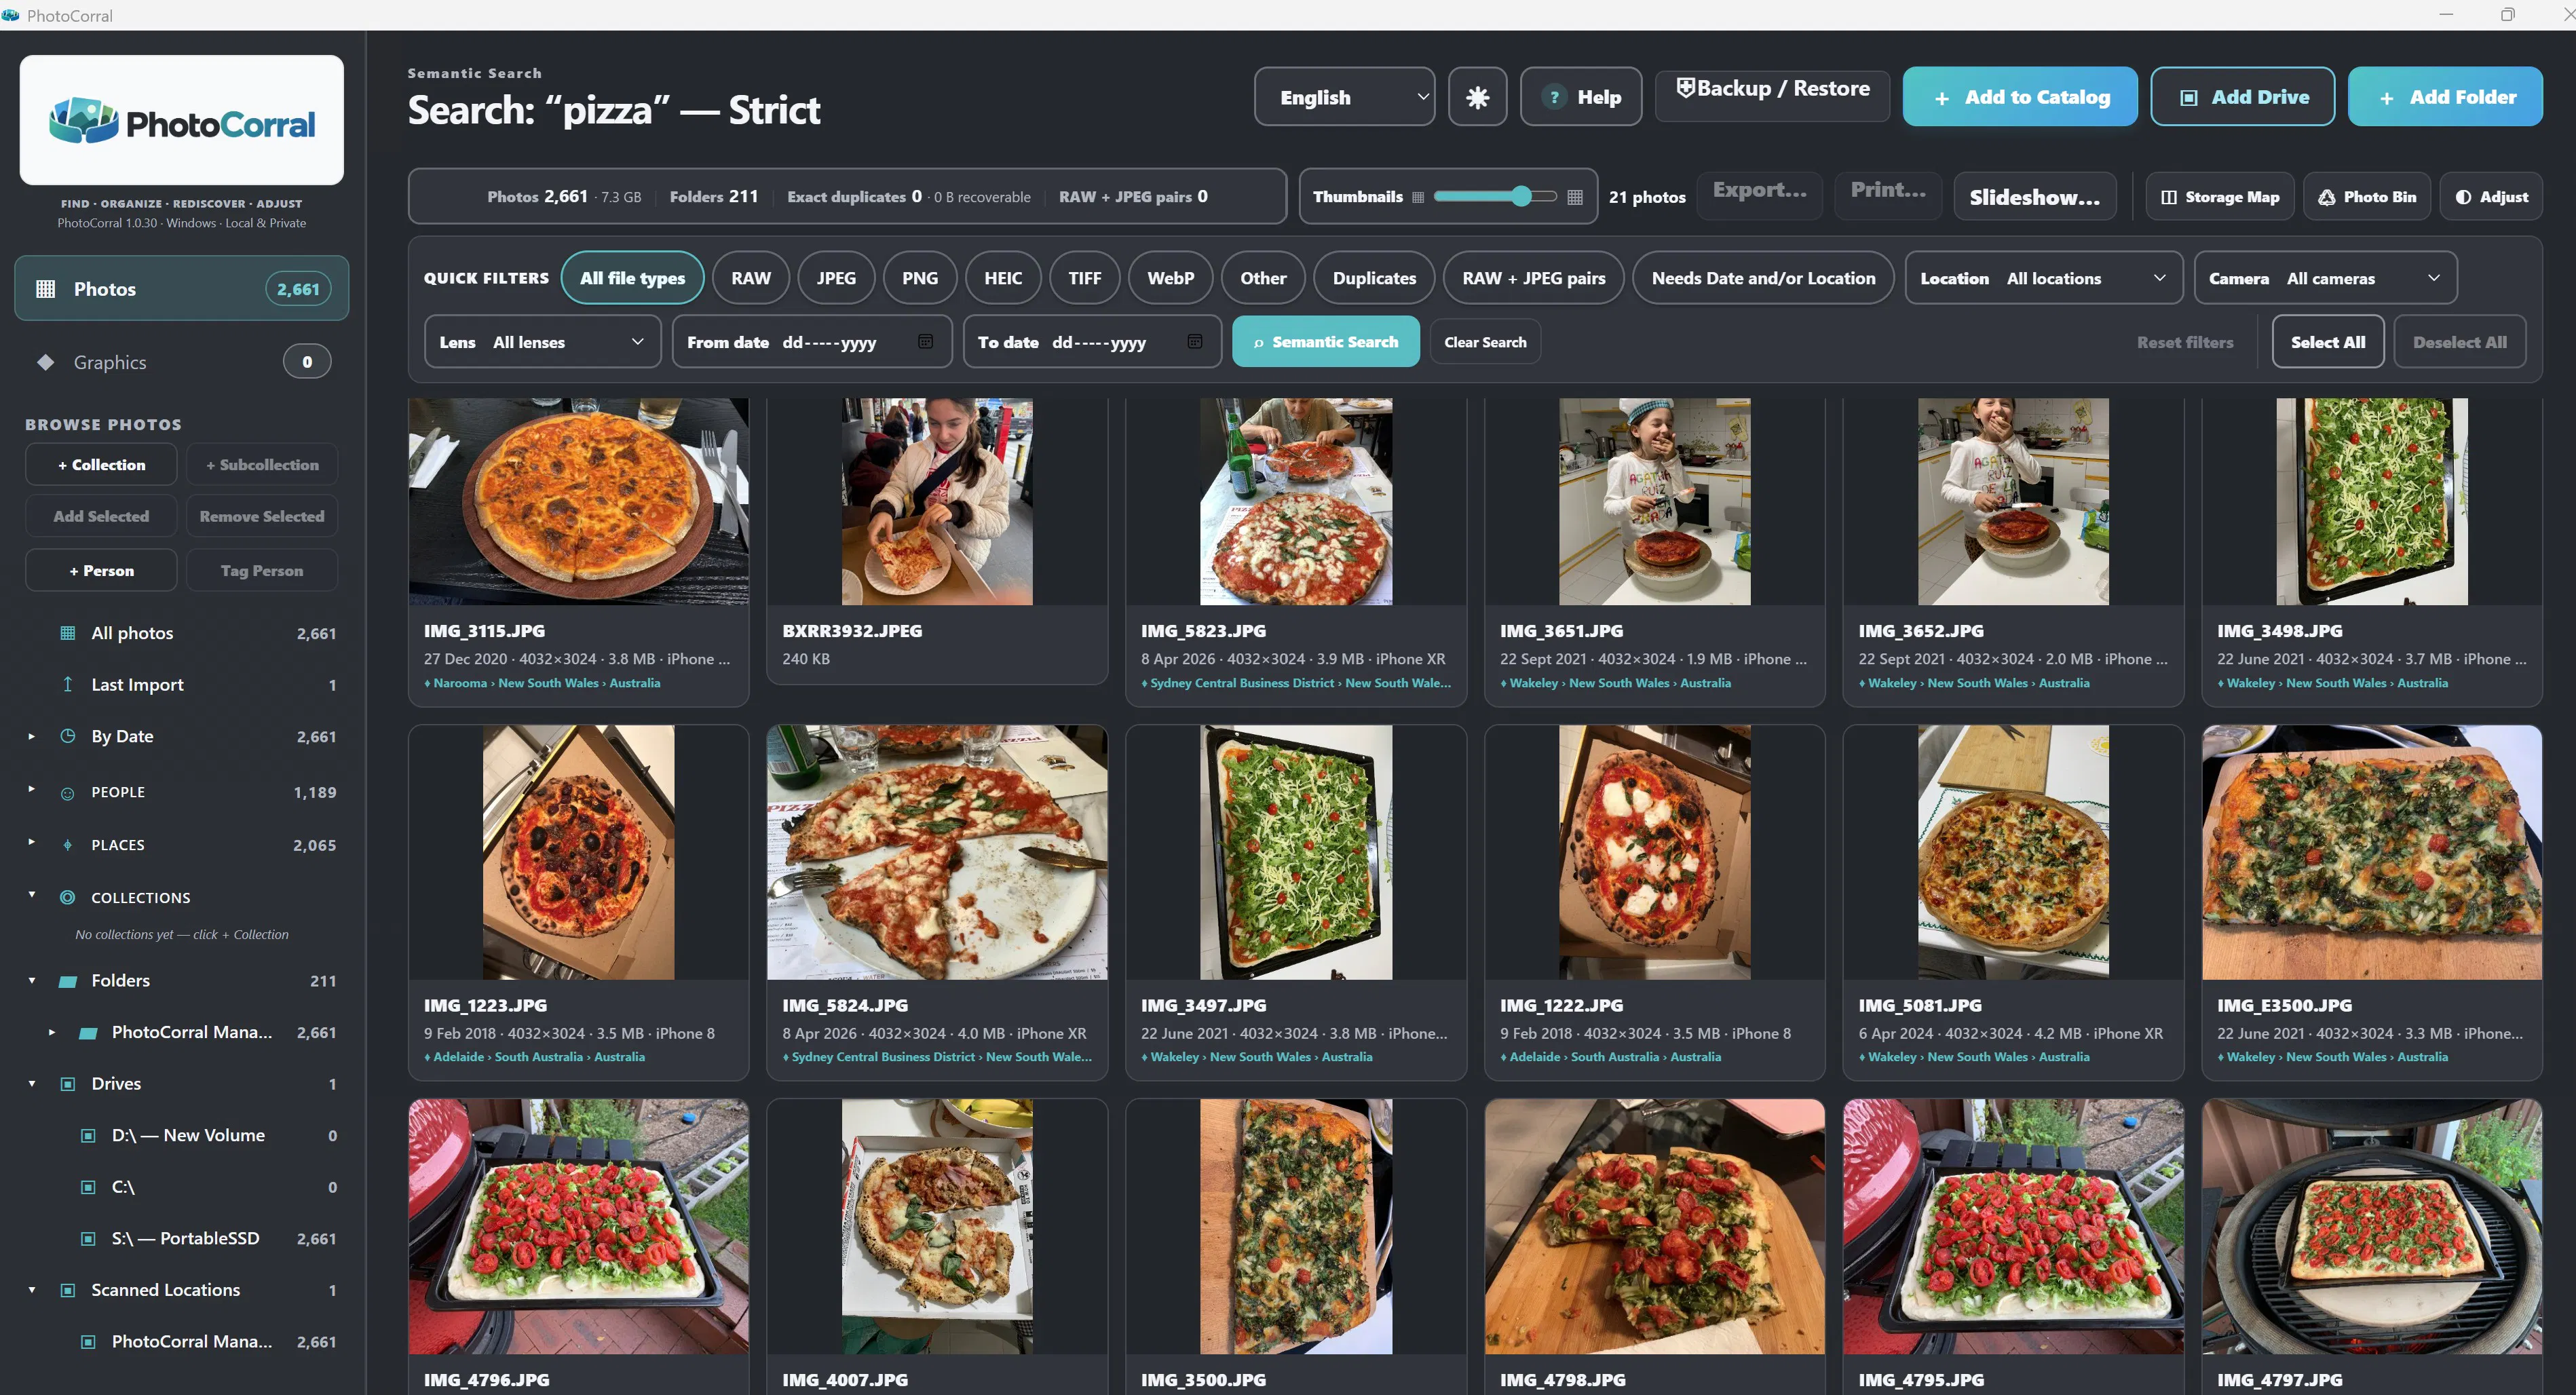Image resolution: width=2576 pixels, height=1395 pixels.
Task: Click the PhotoCorral logo
Action: coord(182,121)
